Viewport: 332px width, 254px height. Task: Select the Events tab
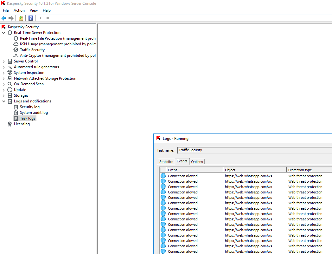(x=182, y=161)
